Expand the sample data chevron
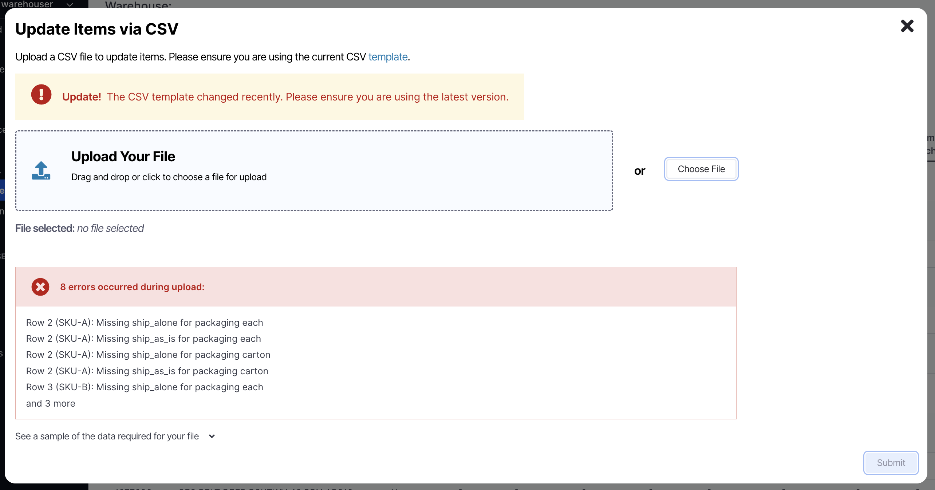This screenshot has width=935, height=490. click(212, 436)
